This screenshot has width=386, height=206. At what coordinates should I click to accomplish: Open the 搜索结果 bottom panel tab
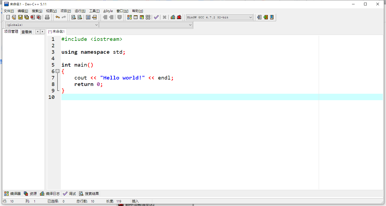(89, 194)
